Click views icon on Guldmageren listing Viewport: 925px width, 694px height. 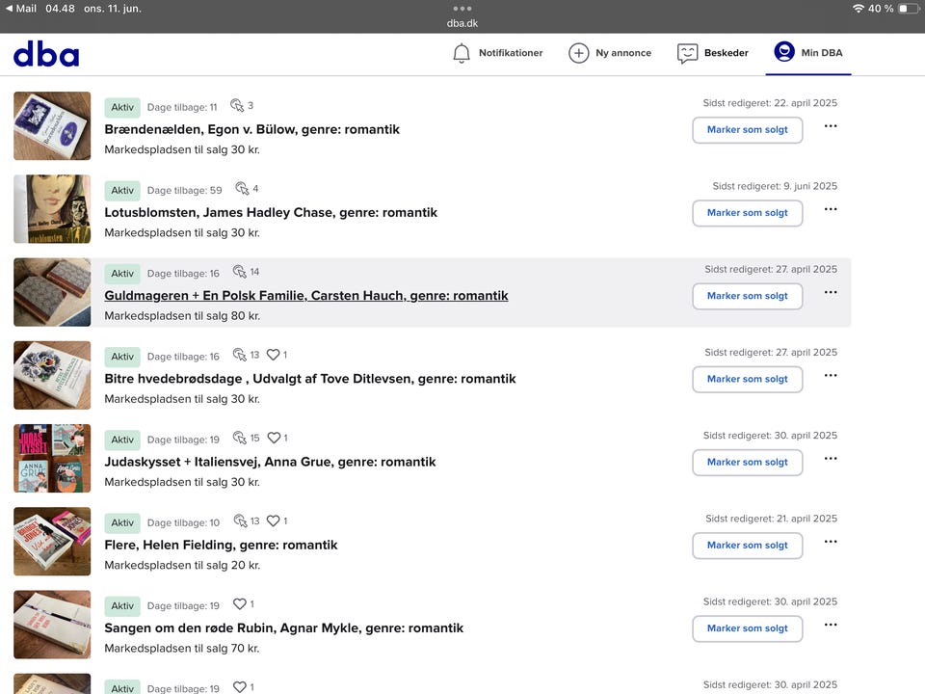240,272
